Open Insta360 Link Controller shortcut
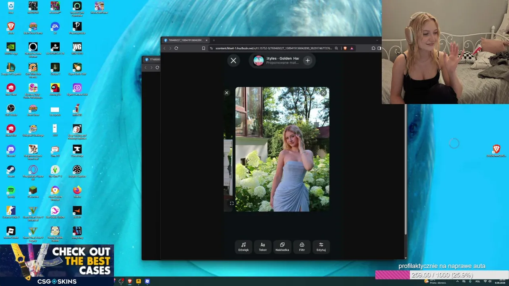This screenshot has width=509, height=286. [77, 9]
